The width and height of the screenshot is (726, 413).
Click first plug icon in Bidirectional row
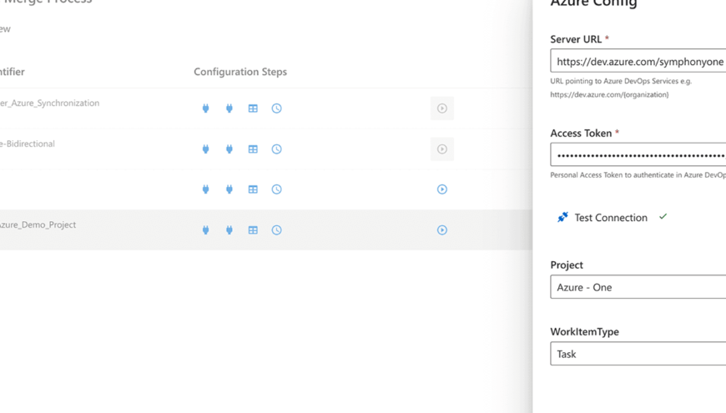(205, 149)
